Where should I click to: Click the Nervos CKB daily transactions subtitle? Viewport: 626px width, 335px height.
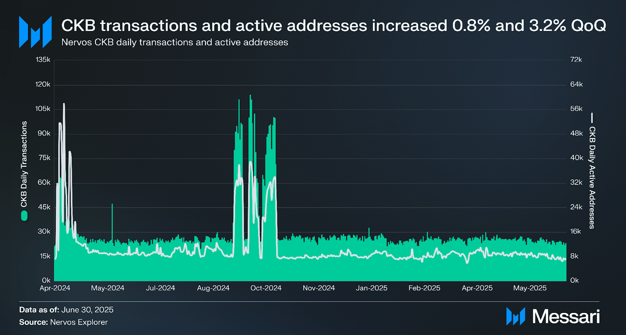pyautogui.click(x=175, y=42)
